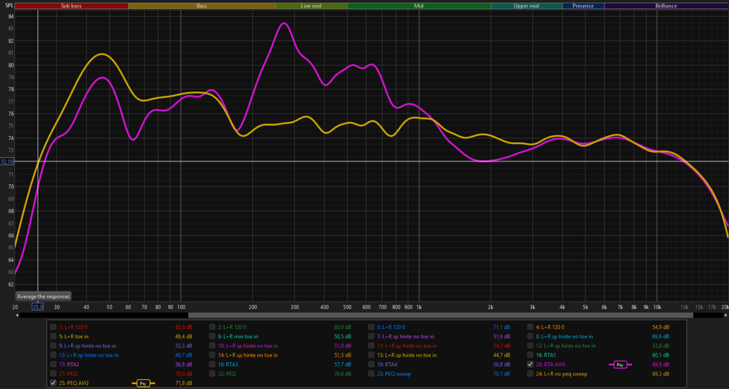
Task: Click the '69,3 dB' value of trace 24
Action: pos(661,374)
